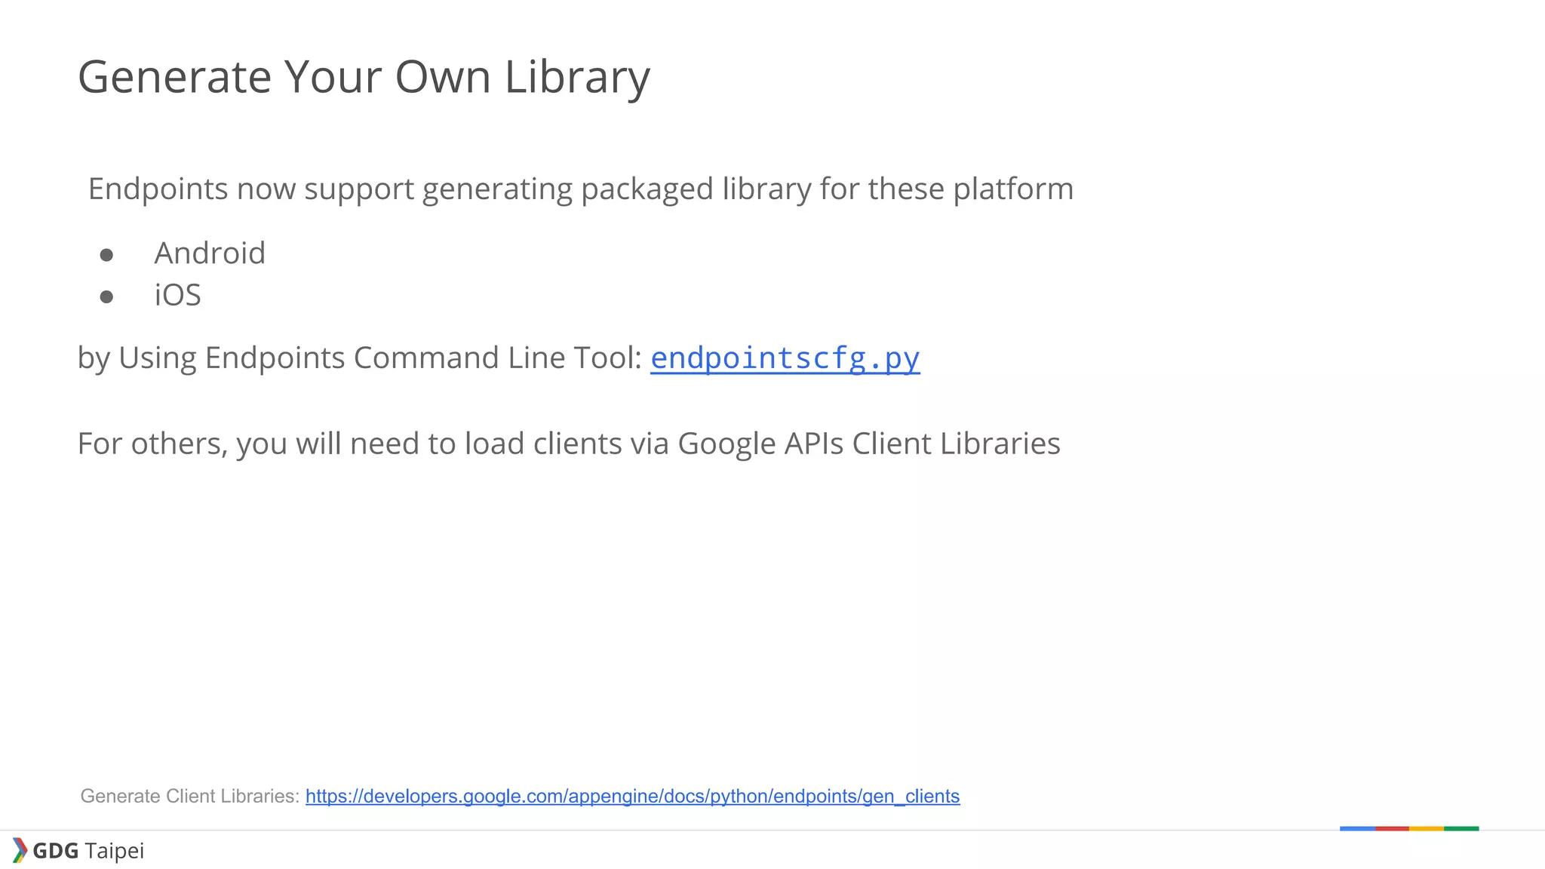This screenshot has width=1545, height=869.
Task: Click the Android bullet text
Action: coord(210,253)
